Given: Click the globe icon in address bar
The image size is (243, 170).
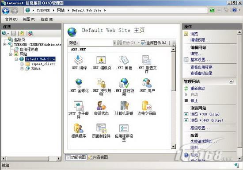Looking at the screenshot, I should [x=28, y=10].
